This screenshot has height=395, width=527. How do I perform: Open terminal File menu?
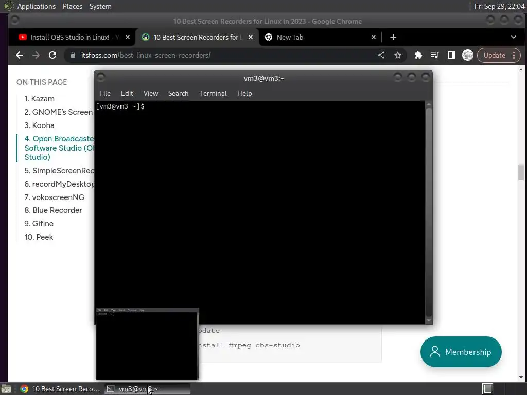tap(105, 94)
